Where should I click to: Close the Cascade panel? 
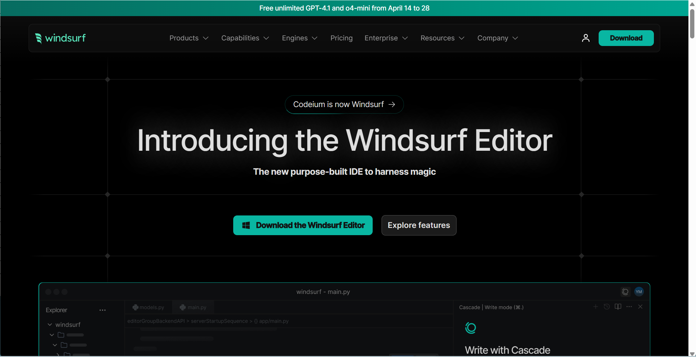click(x=640, y=307)
